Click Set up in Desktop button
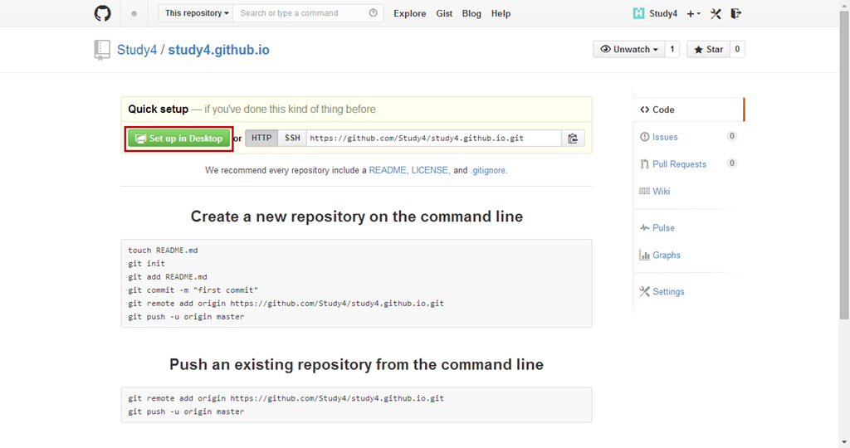850x448 pixels. click(x=179, y=139)
